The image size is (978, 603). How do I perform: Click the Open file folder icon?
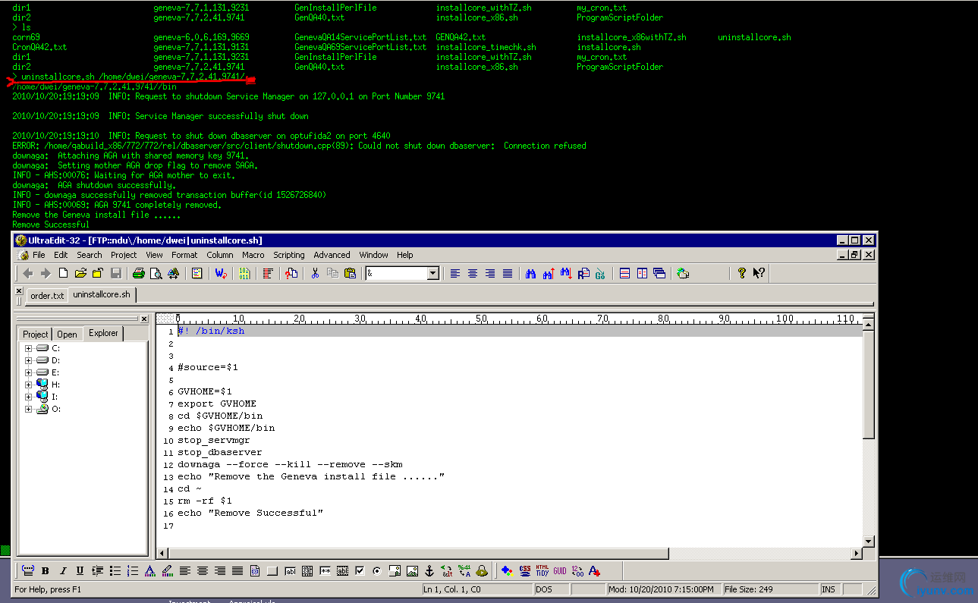tap(80, 273)
